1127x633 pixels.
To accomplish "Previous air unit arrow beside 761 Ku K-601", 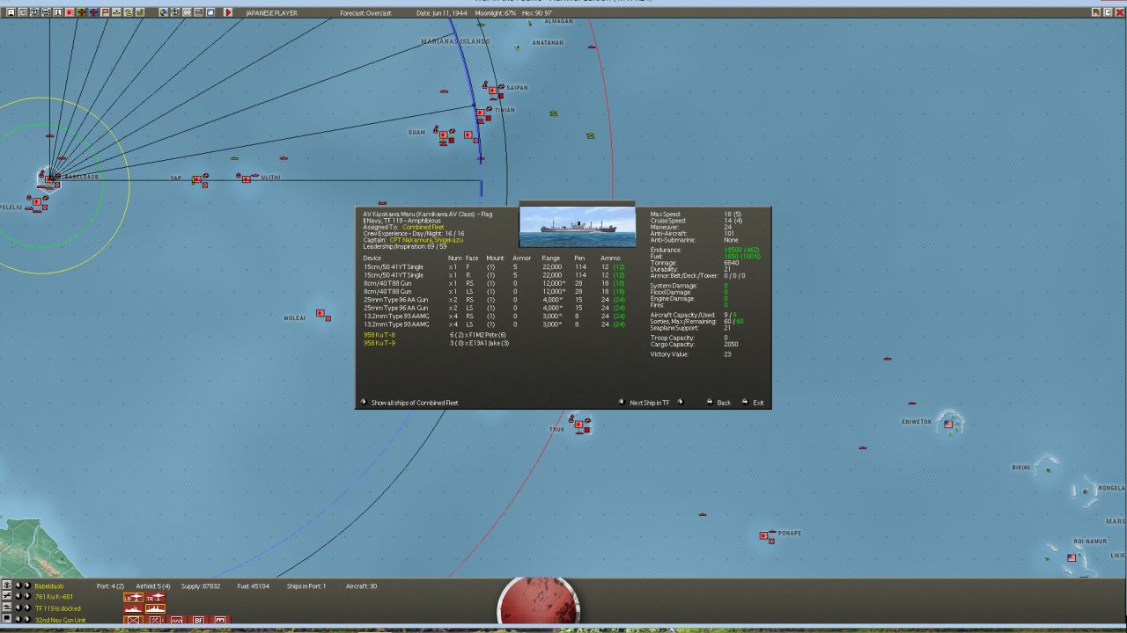I will pyautogui.click(x=18, y=597).
